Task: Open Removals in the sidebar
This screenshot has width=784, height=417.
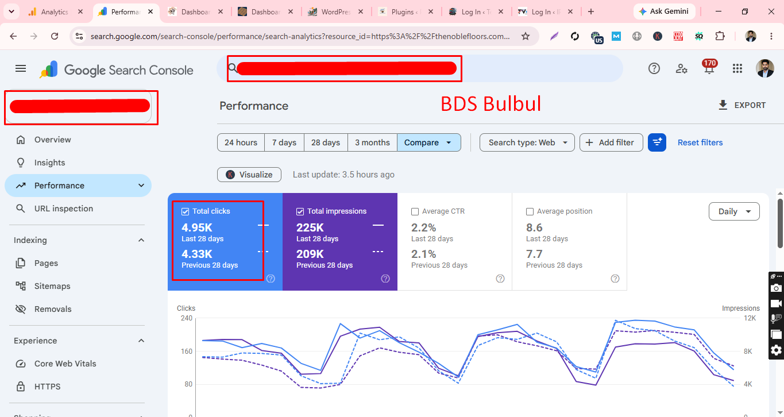Action: click(x=78, y=309)
